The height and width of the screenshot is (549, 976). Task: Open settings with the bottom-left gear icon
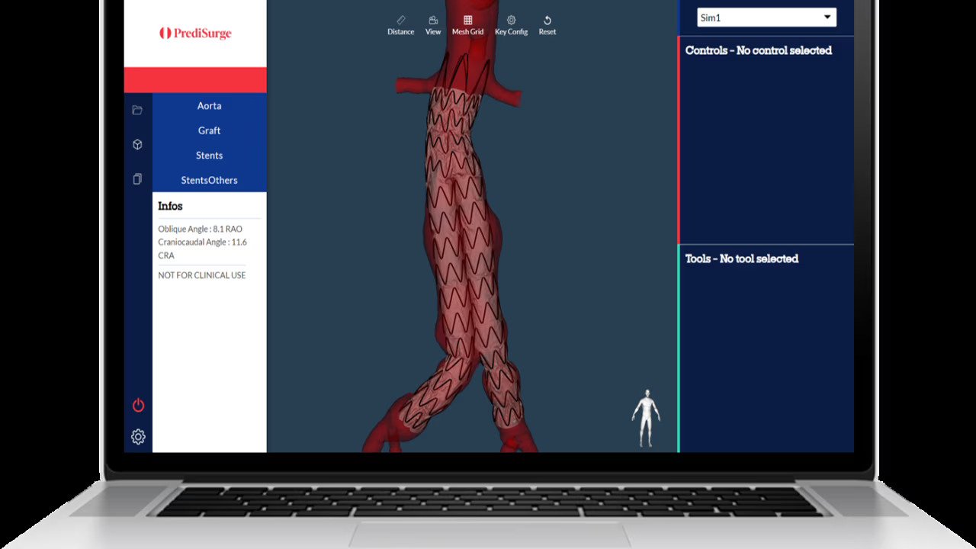pos(138,437)
